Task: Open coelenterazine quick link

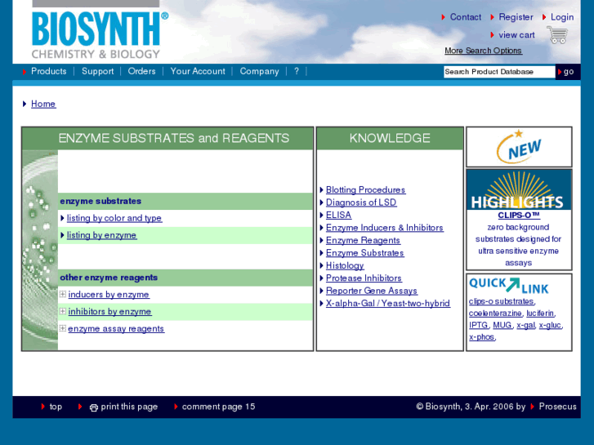Action: click(495, 314)
